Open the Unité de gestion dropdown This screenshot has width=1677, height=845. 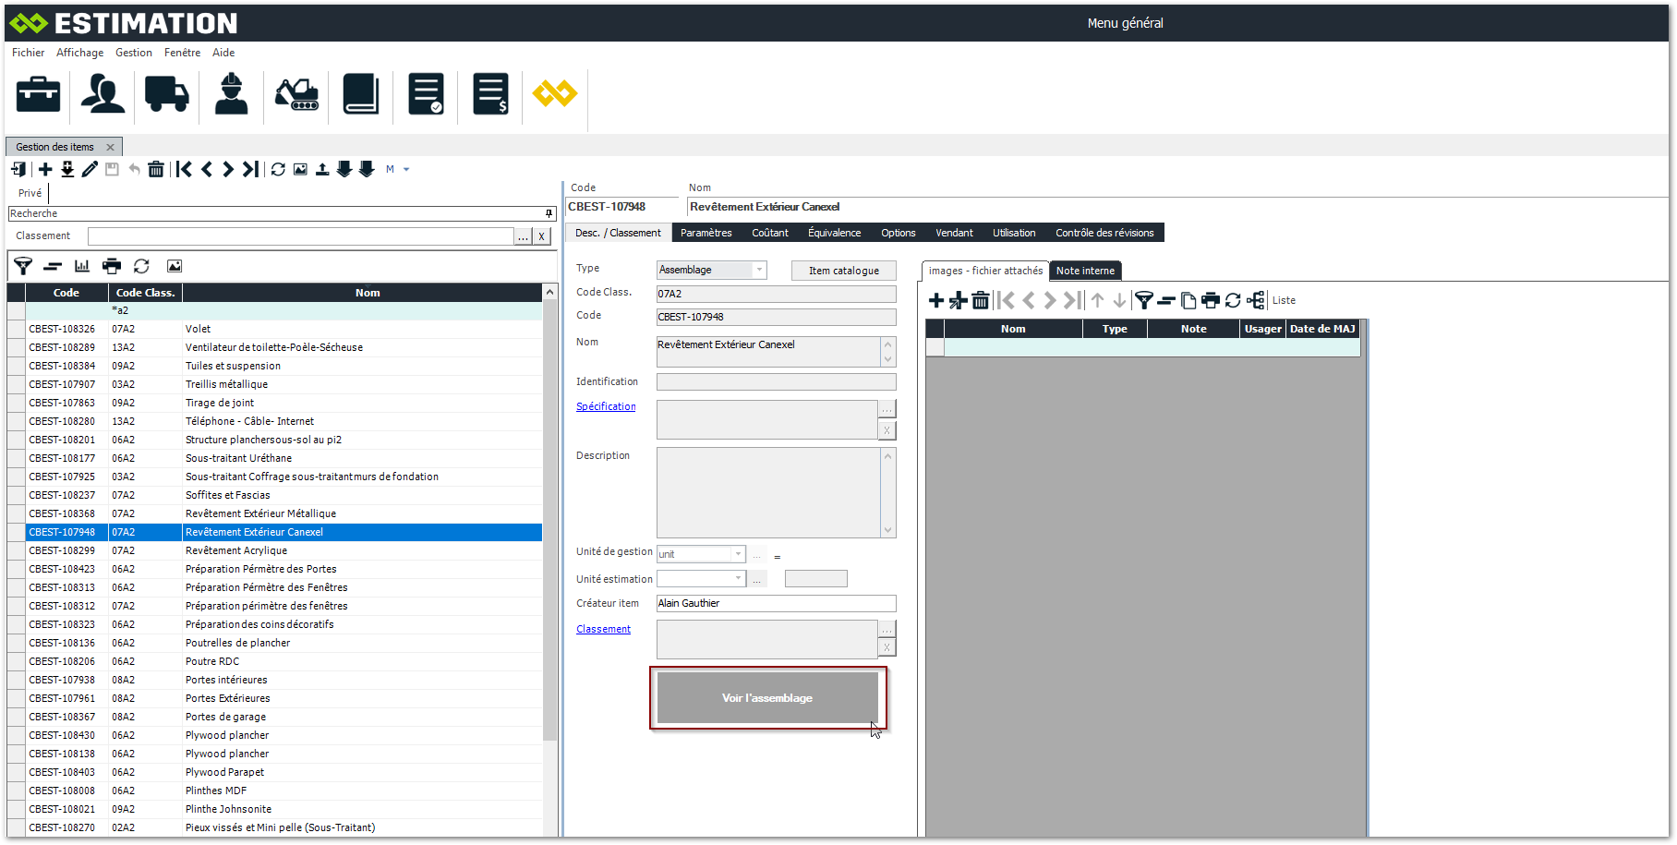pos(738,554)
